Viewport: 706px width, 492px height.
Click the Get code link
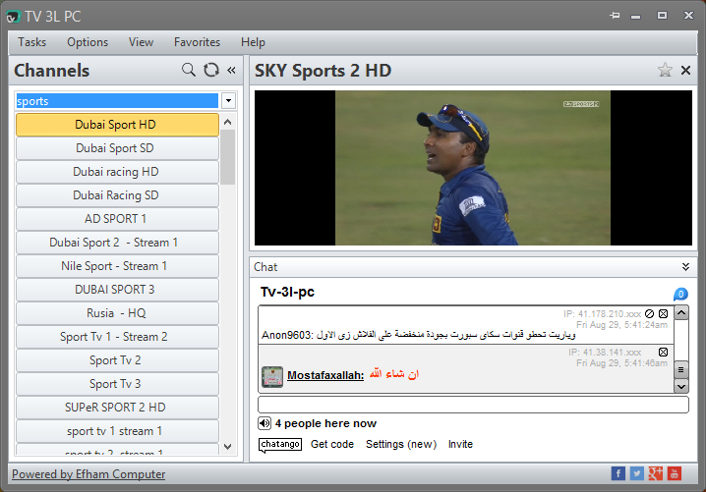pyautogui.click(x=332, y=444)
